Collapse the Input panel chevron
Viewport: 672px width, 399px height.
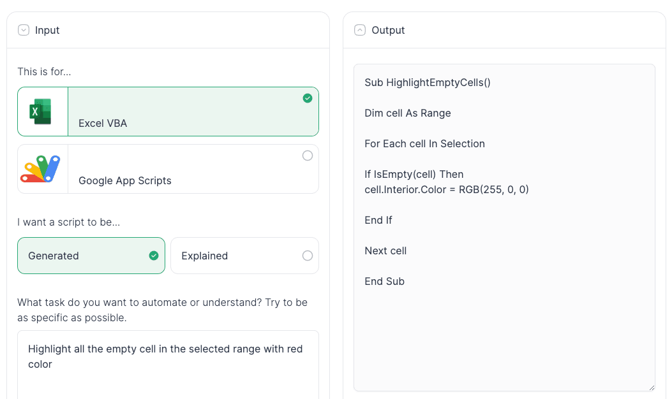tap(24, 30)
